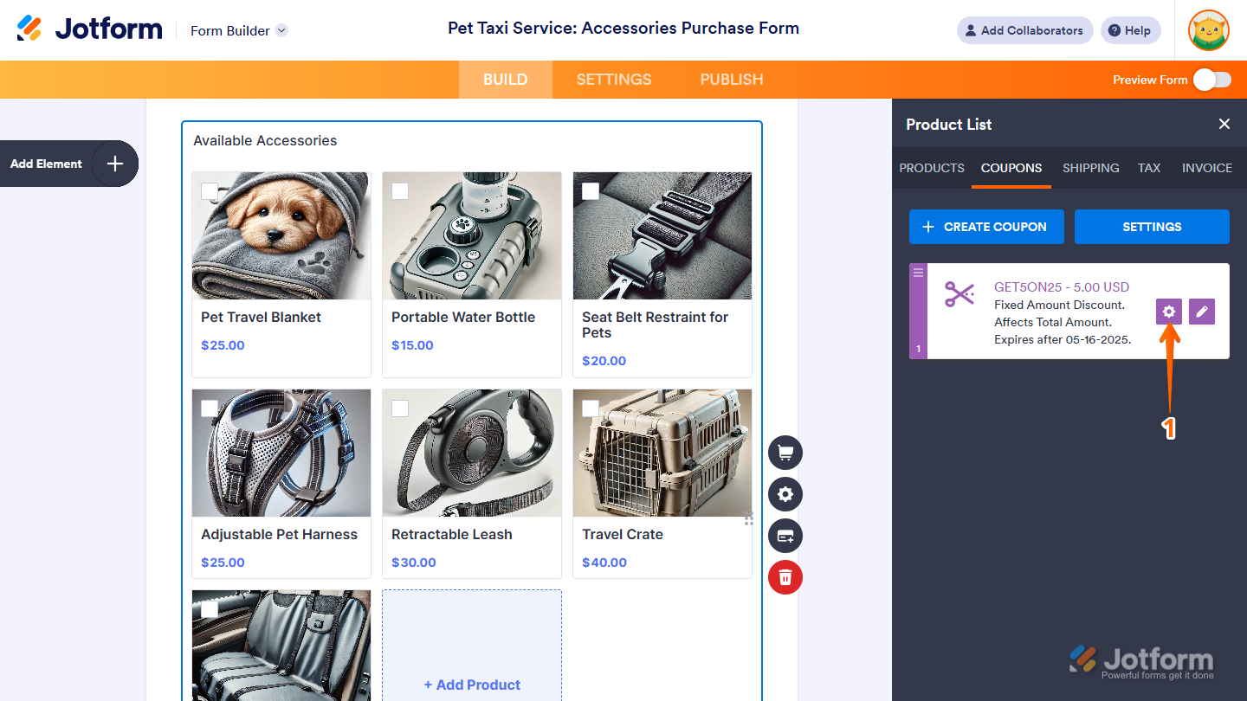Click the Add Collaborators button
Screen dimensions: 1247x701
1024,30
